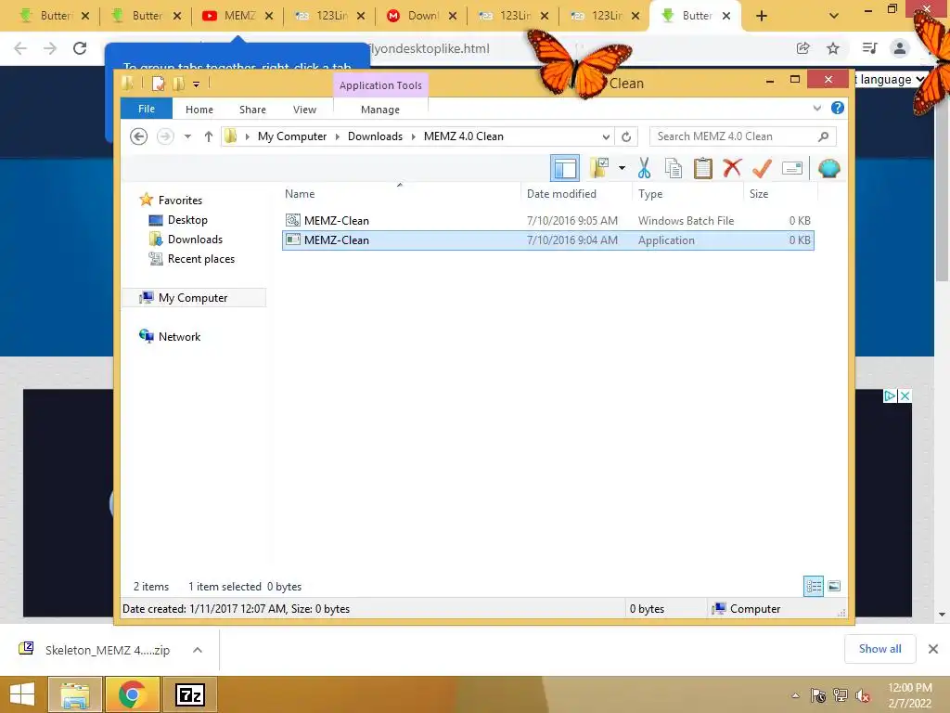Select My Computer in the navigation pane
Viewport: 950px width, 713px height.
(x=193, y=298)
